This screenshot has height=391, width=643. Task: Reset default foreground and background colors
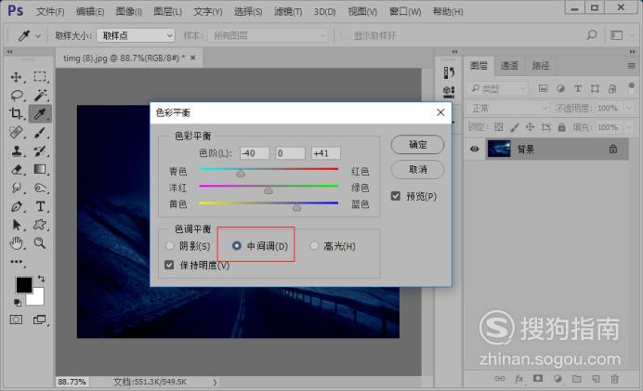pyautogui.click(x=18, y=303)
